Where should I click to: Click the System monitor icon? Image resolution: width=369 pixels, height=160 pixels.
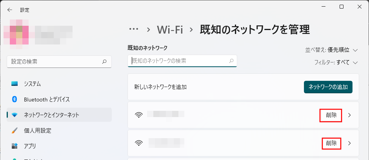click(x=15, y=84)
